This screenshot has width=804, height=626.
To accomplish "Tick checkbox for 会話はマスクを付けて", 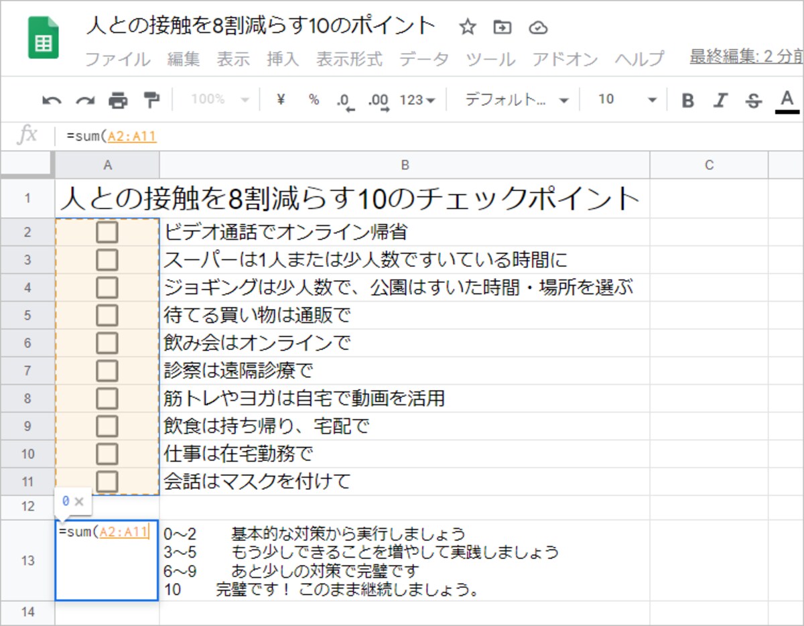I will coord(107,481).
